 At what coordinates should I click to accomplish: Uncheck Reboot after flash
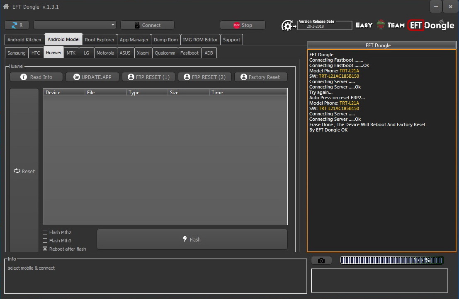pyautogui.click(x=45, y=249)
